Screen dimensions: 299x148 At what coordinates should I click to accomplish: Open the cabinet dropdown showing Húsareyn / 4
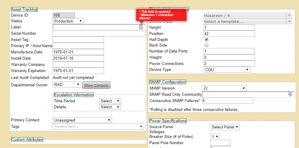248,16
